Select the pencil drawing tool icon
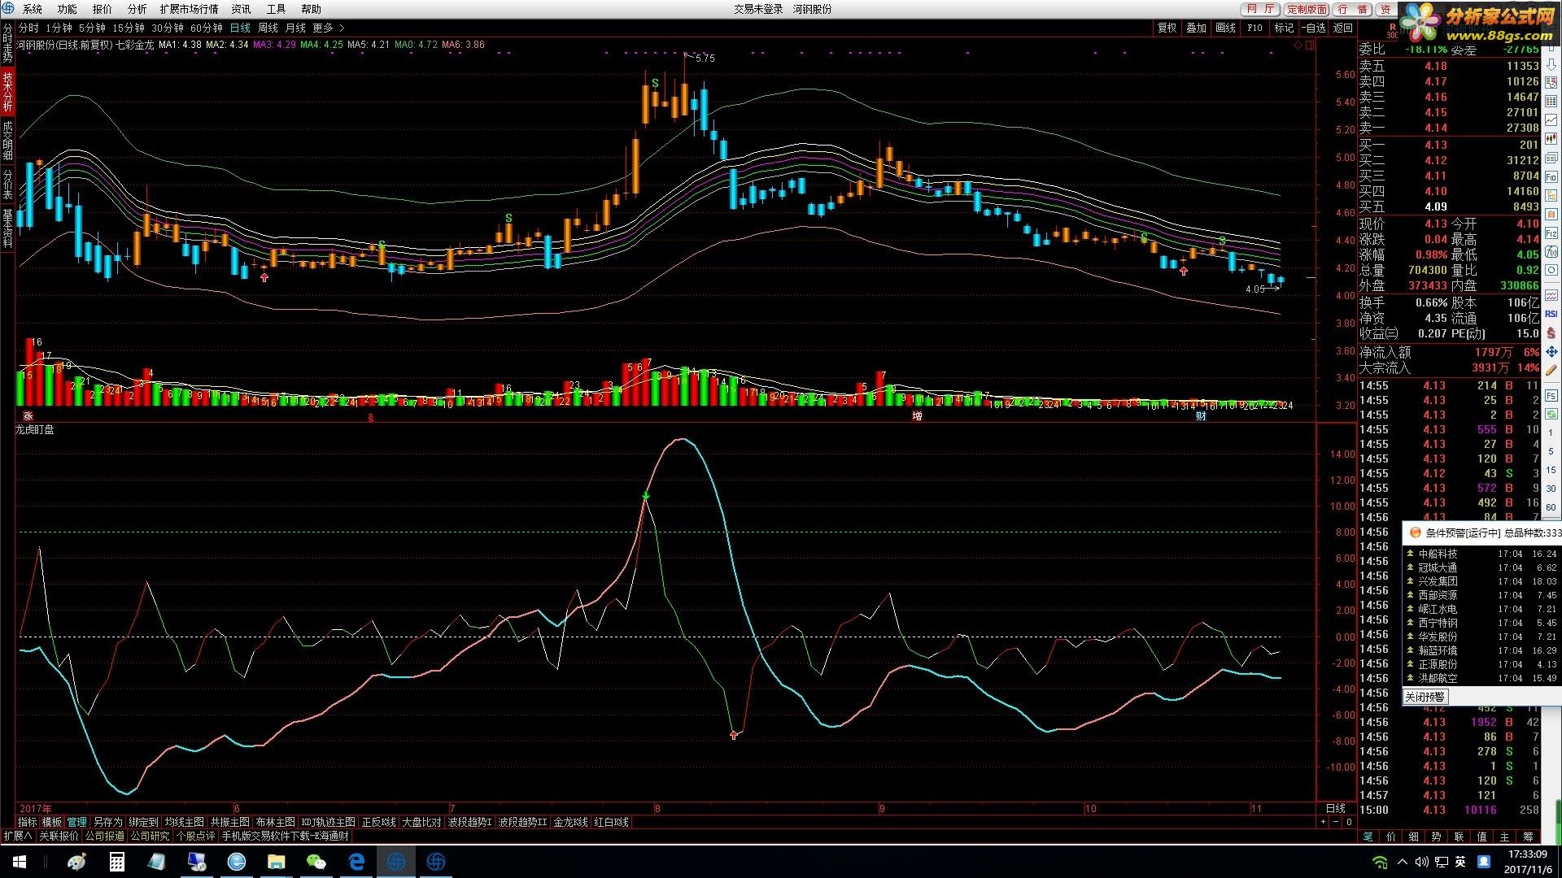The height and width of the screenshot is (878, 1562). [1551, 371]
